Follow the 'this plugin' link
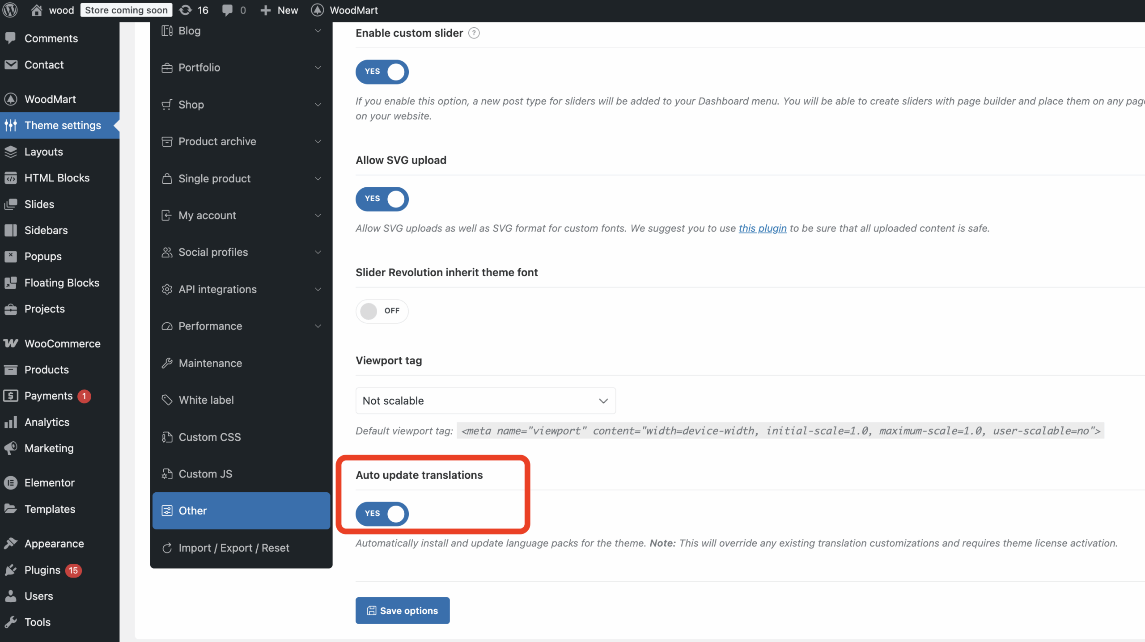The width and height of the screenshot is (1145, 642). (762, 228)
